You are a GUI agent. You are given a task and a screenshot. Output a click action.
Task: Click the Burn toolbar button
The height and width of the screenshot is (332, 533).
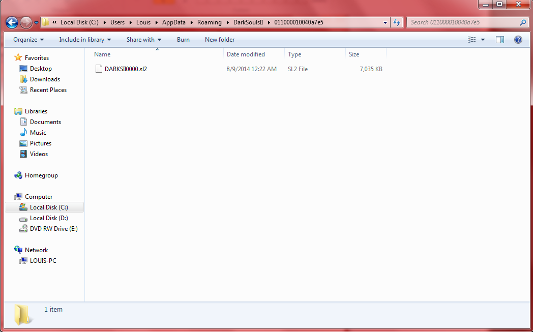tap(183, 40)
